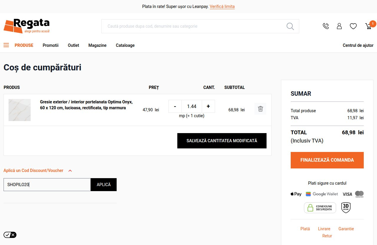This screenshot has width=377, height=245.
Task: Open the Gresie Optima Onyx product title
Action: pos(86,105)
